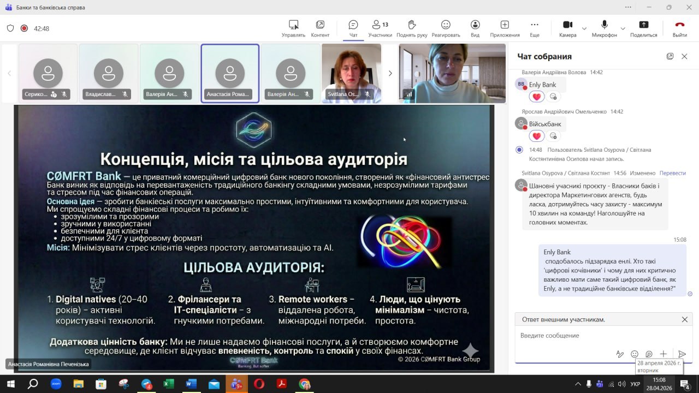This screenshot has width=699, height=393.
Task: Click the recording started notice icon
Action: pyautogui.click(x=519, y=150)
